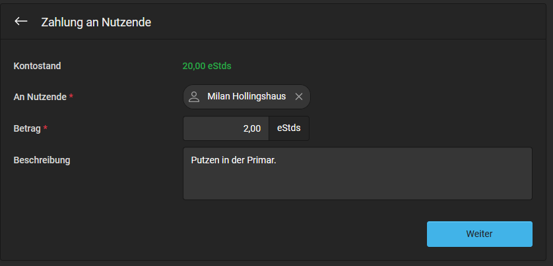Remove Milan Hollingshaus with the X icon

(299, 97)
